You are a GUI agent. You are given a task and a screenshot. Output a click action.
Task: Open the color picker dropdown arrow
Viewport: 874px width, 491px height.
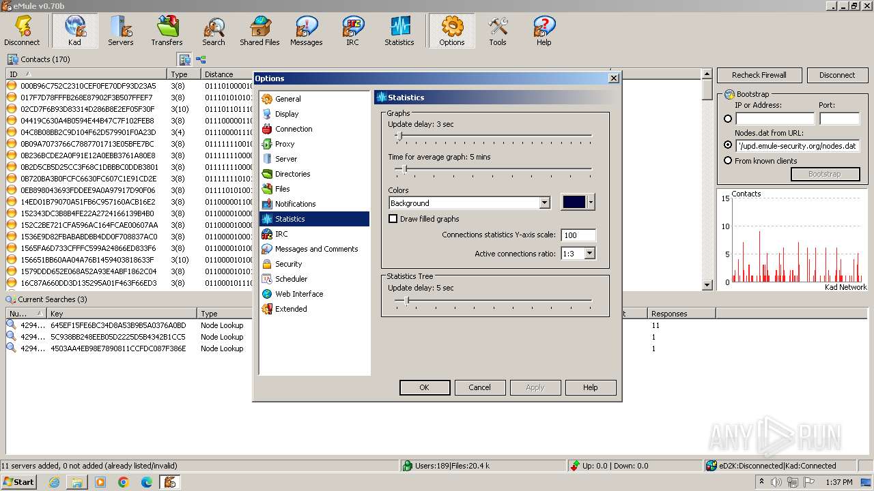pos(591,202)
